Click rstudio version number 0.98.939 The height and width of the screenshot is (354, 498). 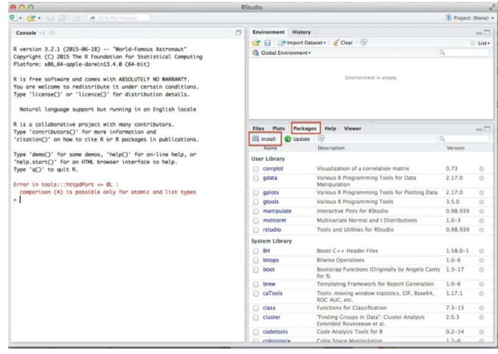tap(458, 230)
